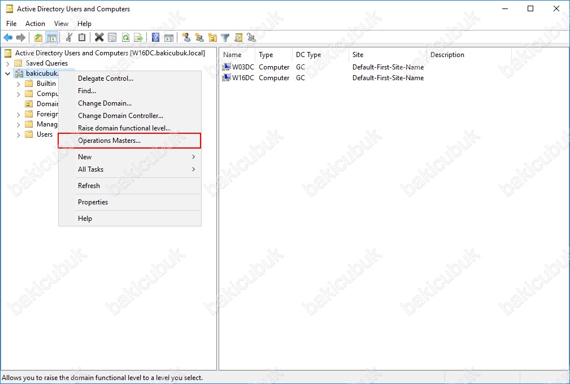
Task: Open the New submenu arrow
Action: coord(193,156)
